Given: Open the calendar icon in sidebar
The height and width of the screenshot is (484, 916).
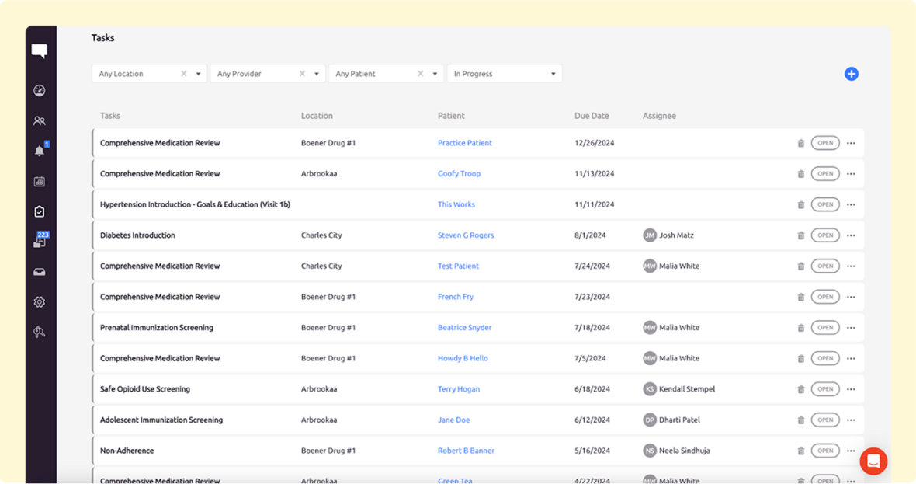Looking at the screenshot, I should [x=40, y=182].
